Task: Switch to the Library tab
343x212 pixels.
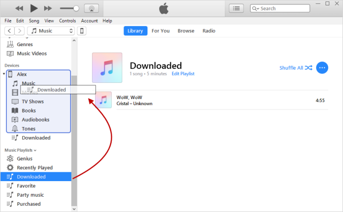Action: click(135, 31)
